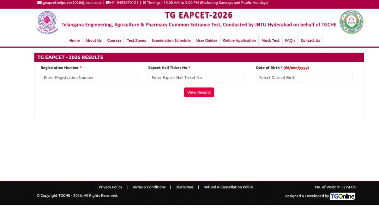Open the Mock Test page
Viewport: 379px width, 213px height.
pyautogui.click(x=270, y=40)
